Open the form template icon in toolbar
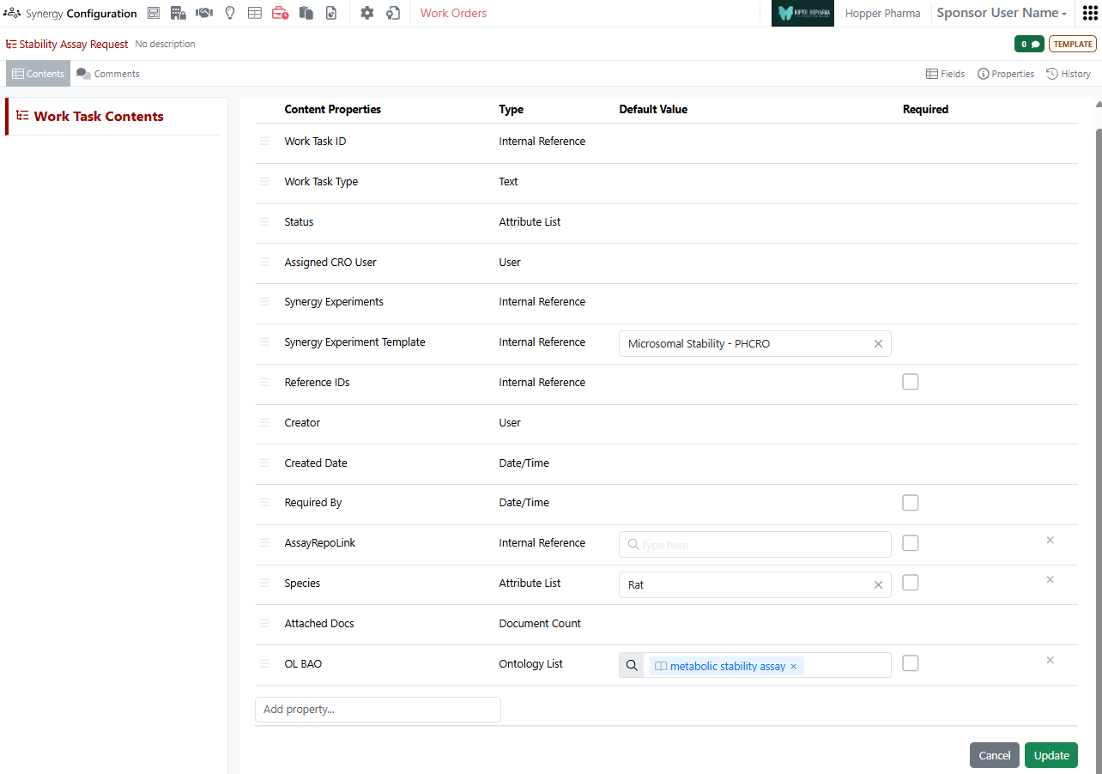The image size is (1102, 774). [154, 13]
